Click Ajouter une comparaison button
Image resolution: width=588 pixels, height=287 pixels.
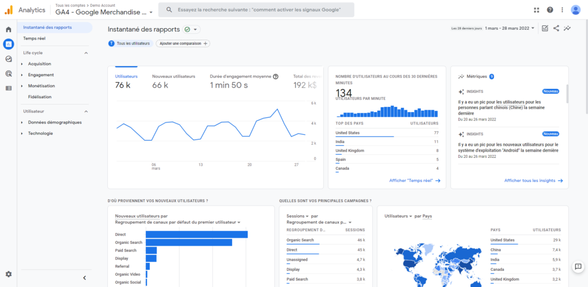(x=183, y=44)
